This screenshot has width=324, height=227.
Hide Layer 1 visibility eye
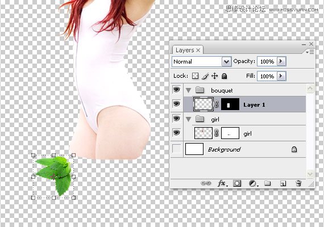[x=176, y=104]
